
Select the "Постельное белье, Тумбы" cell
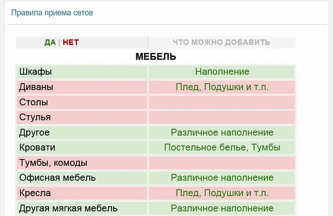click(x=222, y=148)
